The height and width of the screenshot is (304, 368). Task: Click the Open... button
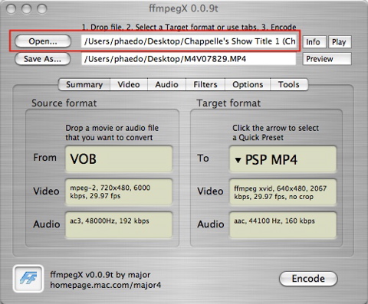click(x=43, y=41)
